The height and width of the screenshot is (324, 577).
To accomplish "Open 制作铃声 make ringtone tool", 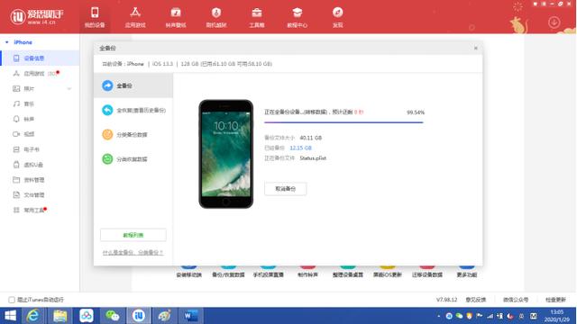I will point(307,272).
